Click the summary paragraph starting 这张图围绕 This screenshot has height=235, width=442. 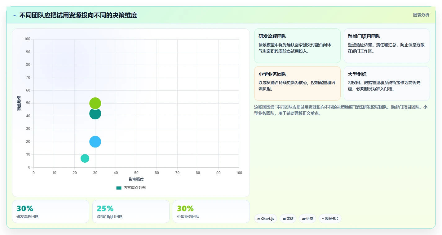(341, 110)
